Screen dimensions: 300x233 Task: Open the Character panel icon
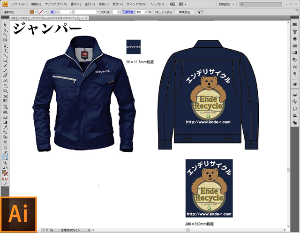(295, 67)
